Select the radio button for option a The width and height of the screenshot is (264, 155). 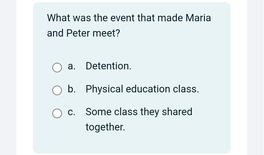pyautogui.click(x=57, y=68)
